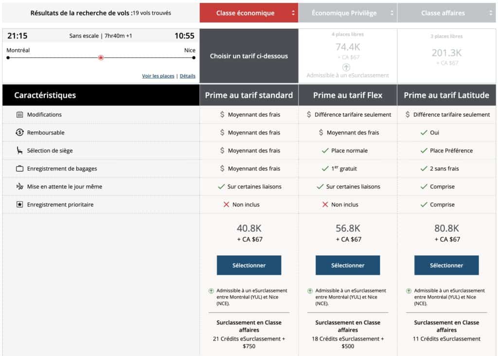498x356 pixels.
Task: Open the Classe économique sort dropdown
Action: (x=293, y=13)
